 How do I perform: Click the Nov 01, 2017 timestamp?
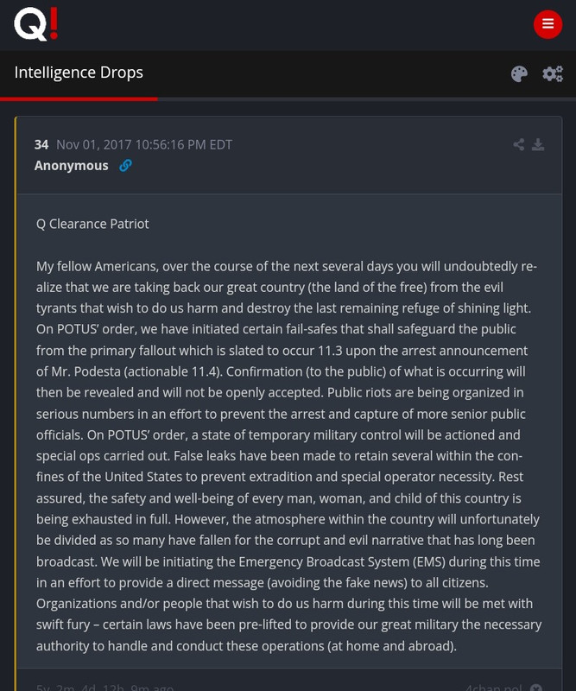144,144
